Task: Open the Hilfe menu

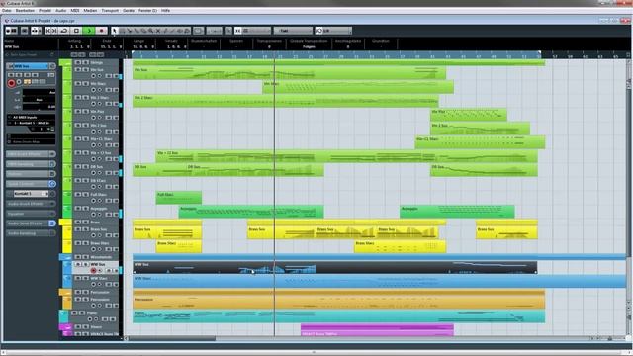Action: coord(165,11)
